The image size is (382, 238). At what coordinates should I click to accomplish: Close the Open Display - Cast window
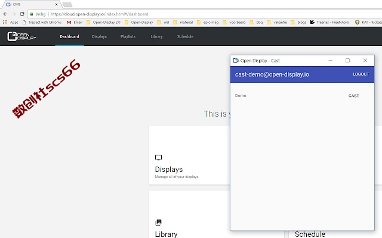point(365,61)
